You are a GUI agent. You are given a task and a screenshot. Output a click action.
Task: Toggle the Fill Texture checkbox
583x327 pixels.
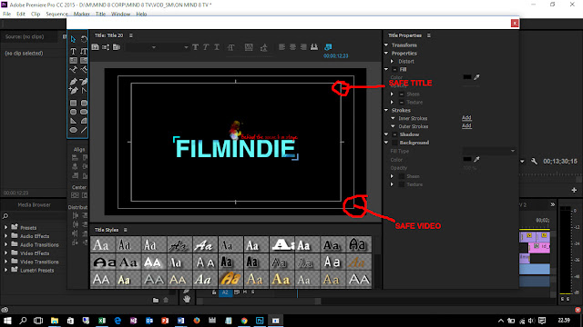402,103
